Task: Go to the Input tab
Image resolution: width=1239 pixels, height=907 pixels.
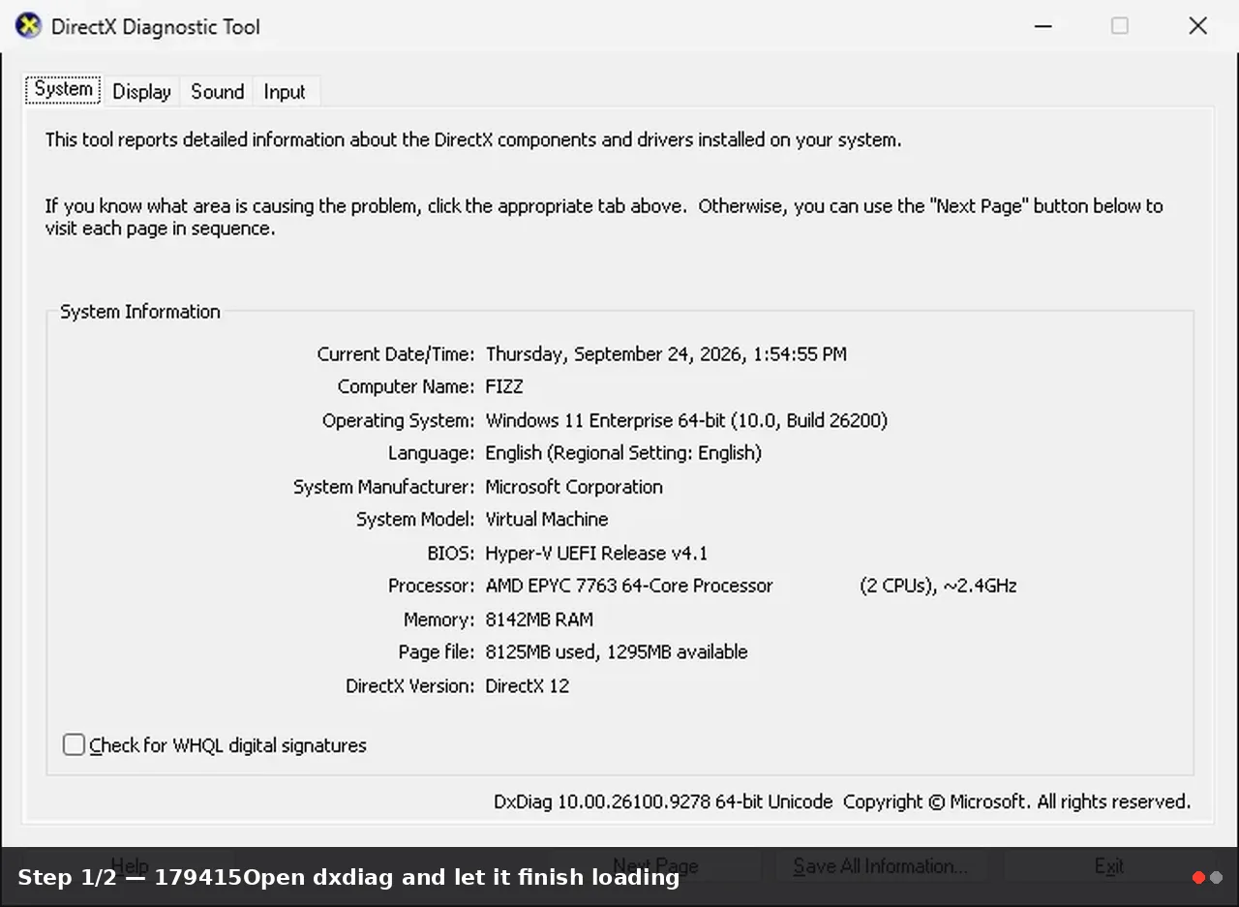Action: [x=285, y=92]
